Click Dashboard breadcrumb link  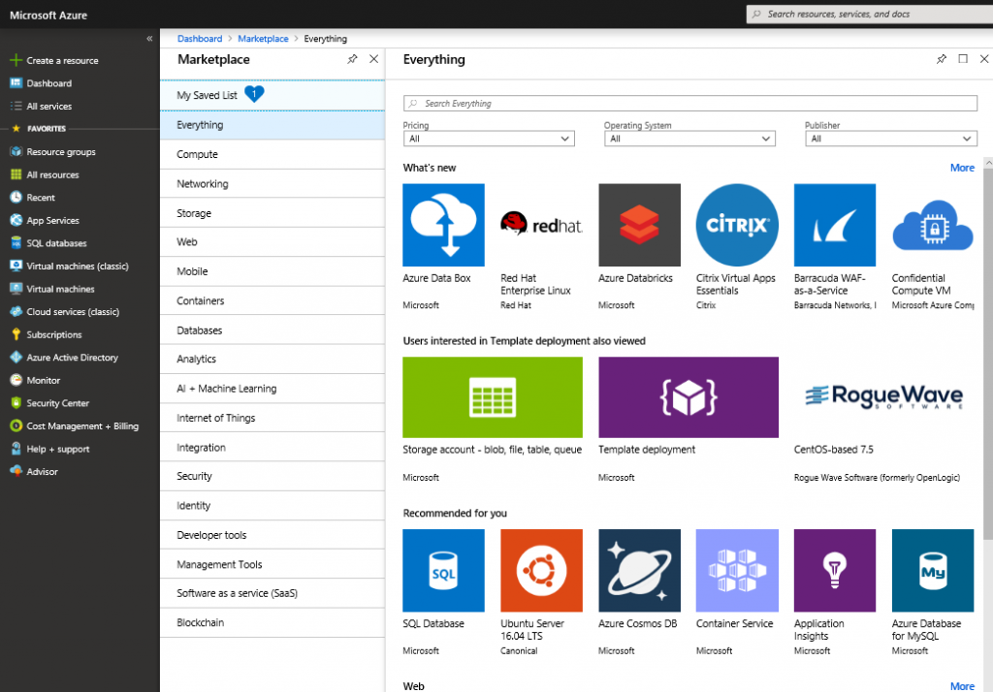(x=200, y=39)
